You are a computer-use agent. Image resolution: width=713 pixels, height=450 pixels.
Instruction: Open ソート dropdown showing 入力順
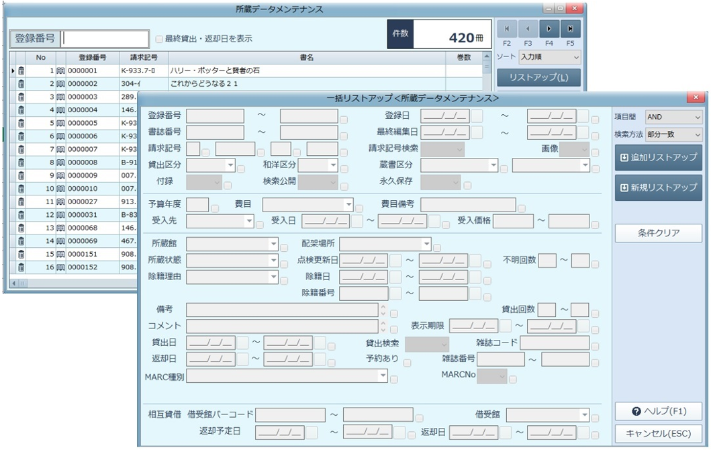(x=550, y=57)
